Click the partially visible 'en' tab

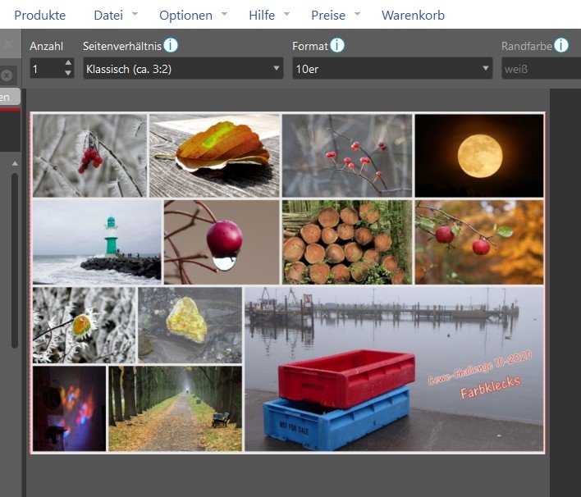point(10,98)
